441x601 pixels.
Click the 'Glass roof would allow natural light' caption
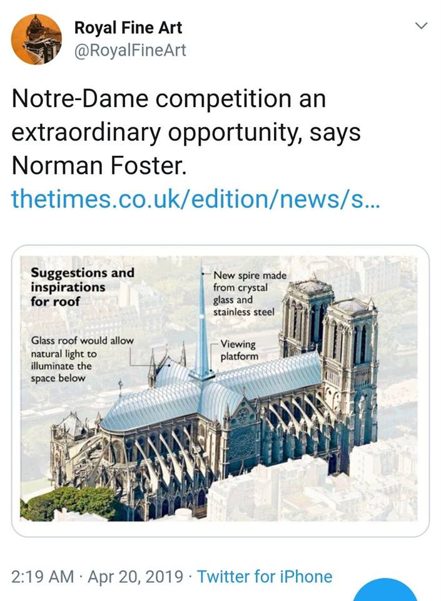pos(80,359)
